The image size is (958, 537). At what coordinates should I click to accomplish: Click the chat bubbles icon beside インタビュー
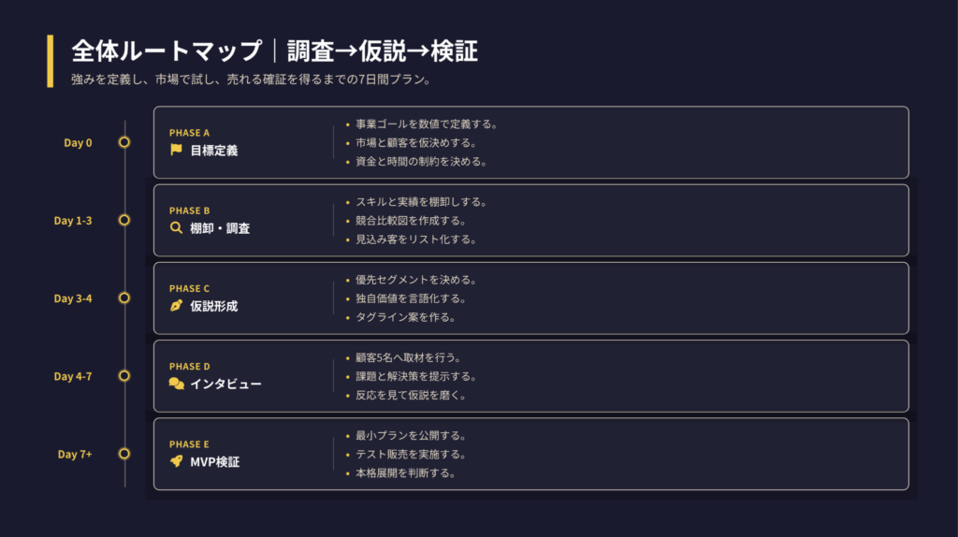point(176,384)
